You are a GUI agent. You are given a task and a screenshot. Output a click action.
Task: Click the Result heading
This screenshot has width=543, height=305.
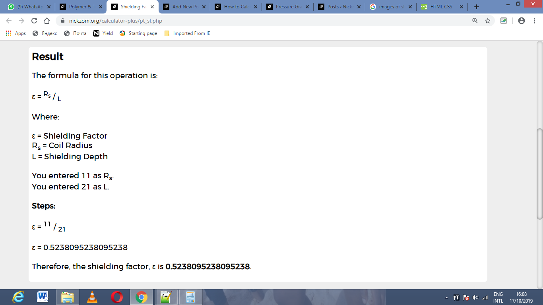point(48,56)
